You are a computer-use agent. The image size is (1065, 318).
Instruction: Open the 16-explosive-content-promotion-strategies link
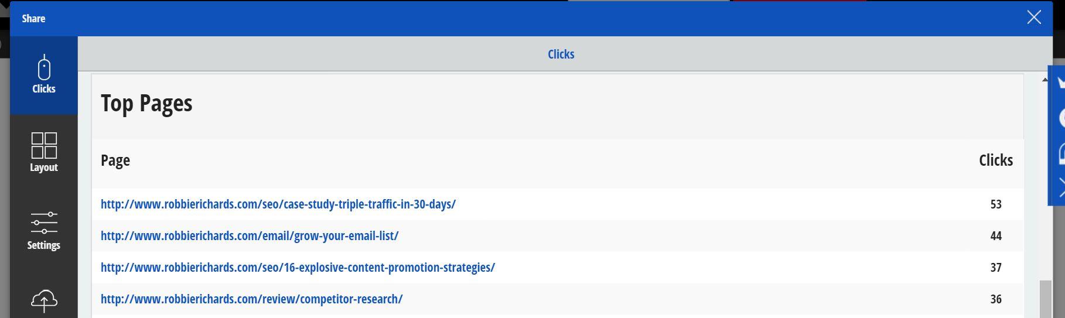[298, 268]
